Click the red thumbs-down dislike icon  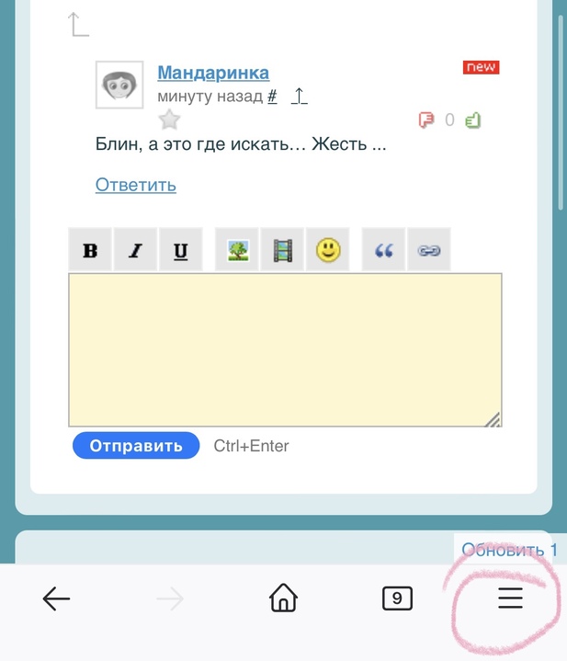click(x=426, y=120)
